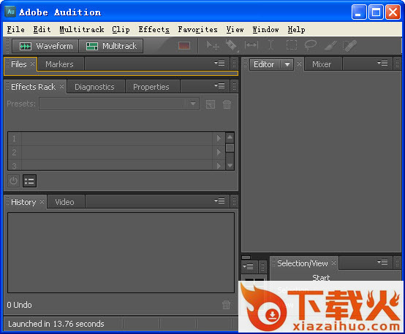Open the Selection/View panel options menu
This screenshot has height=334, width=405.
click(382, 263)
